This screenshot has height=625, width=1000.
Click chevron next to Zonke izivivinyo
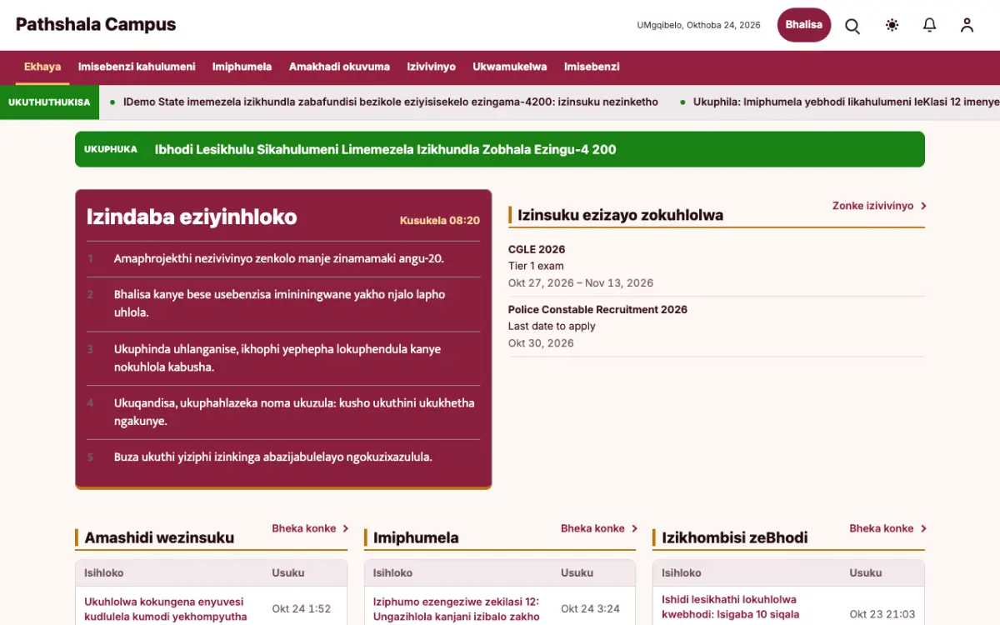coord(923,206)
